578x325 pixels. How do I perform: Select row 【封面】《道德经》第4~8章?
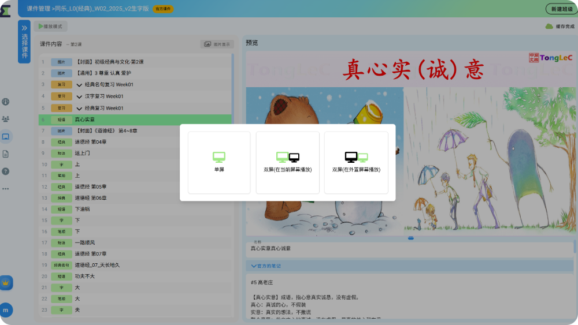tap(135, 130)
